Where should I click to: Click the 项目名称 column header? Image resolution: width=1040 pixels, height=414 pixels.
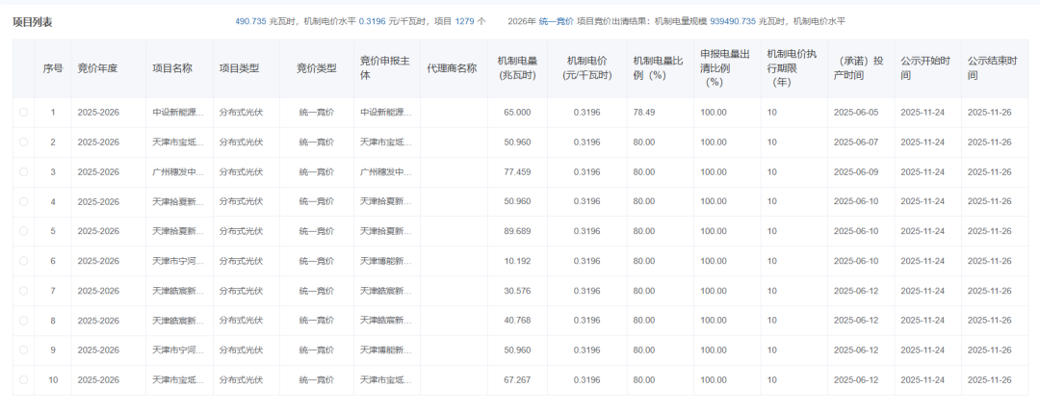(172, 68)
